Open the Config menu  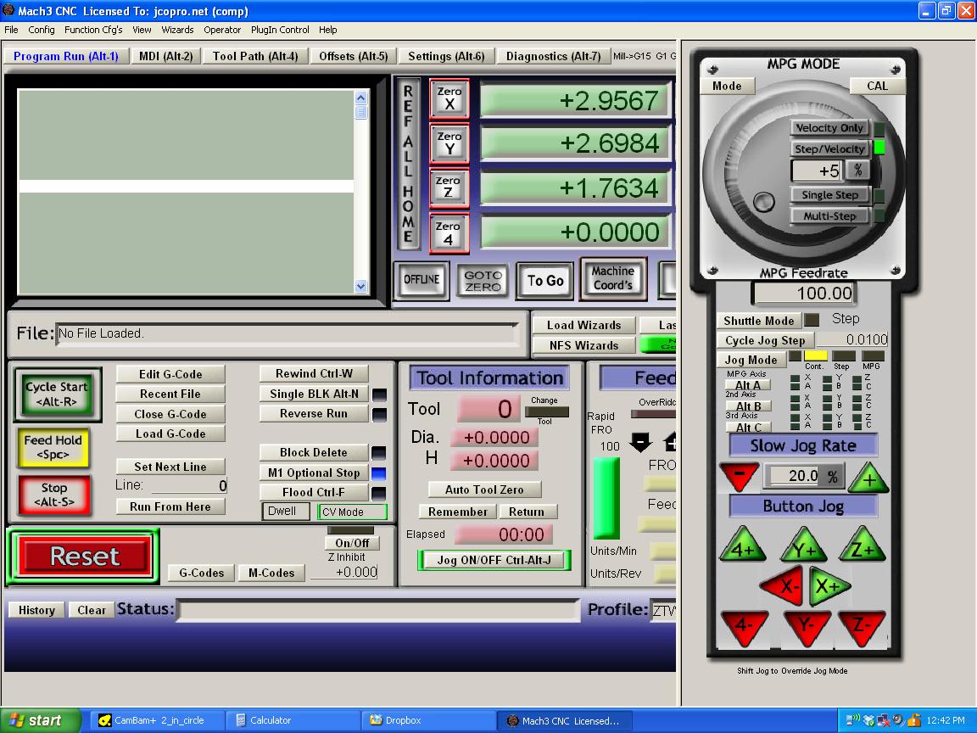[41, 30]
